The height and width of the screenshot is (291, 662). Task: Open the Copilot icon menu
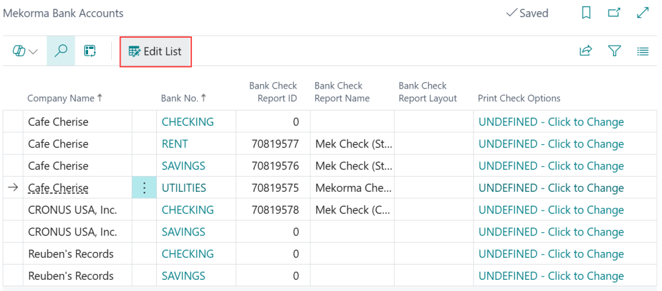pyautogui.click(x=19, y=52)
